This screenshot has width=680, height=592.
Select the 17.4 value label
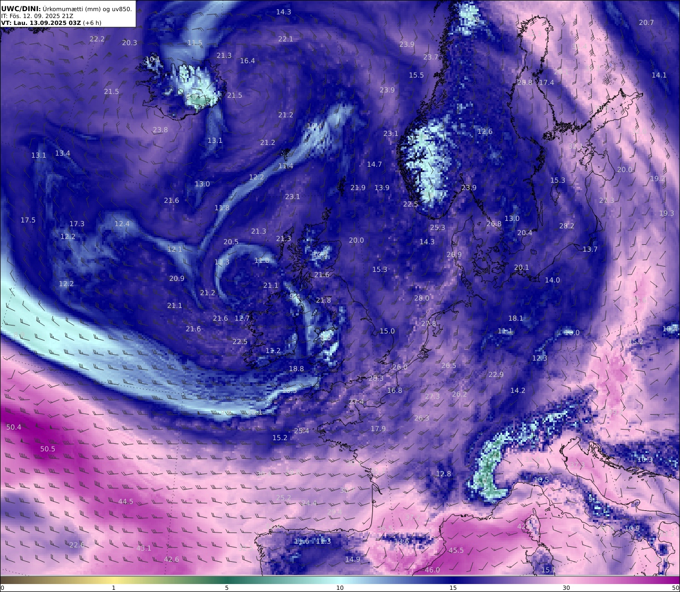click(546, 82)
